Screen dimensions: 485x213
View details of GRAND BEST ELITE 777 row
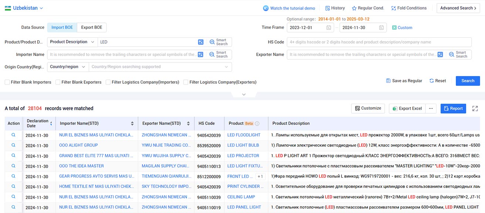13,155
